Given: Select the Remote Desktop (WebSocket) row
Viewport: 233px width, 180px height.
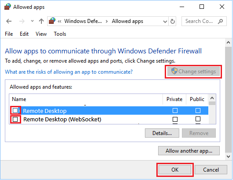Looking at the screenshot, I should click(x=109, y=119).
